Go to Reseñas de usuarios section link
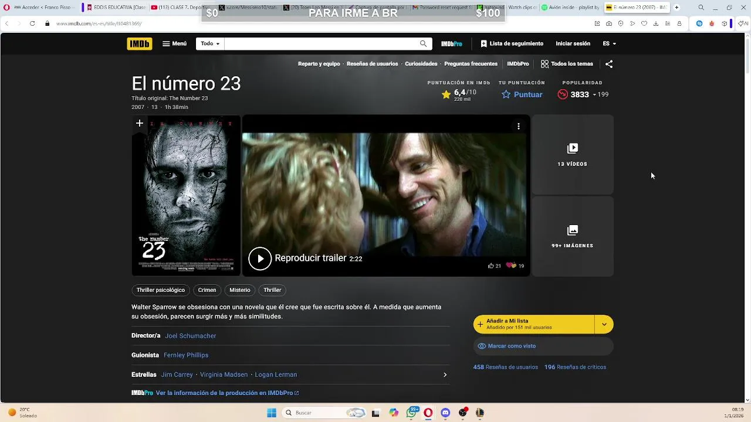 372,64
